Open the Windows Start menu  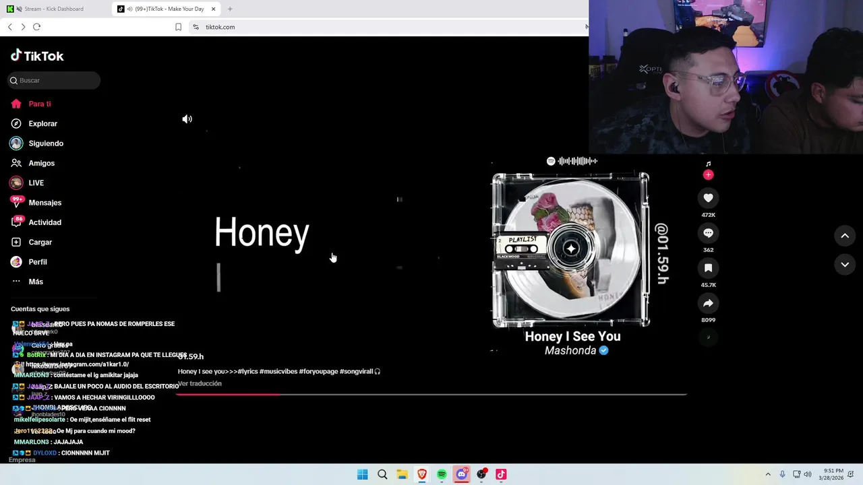coord(362,474)
